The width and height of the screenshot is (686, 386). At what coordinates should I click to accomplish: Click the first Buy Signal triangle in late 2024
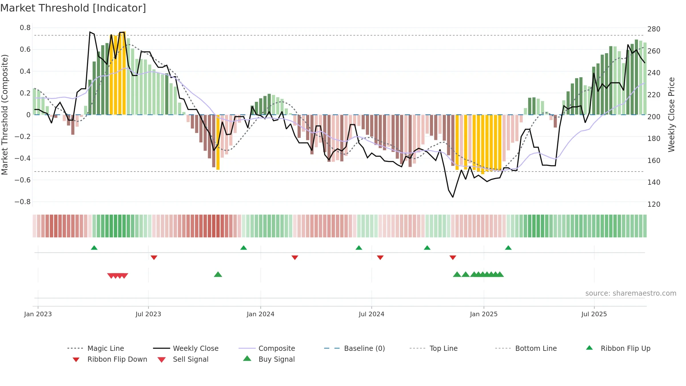point(457,274)
